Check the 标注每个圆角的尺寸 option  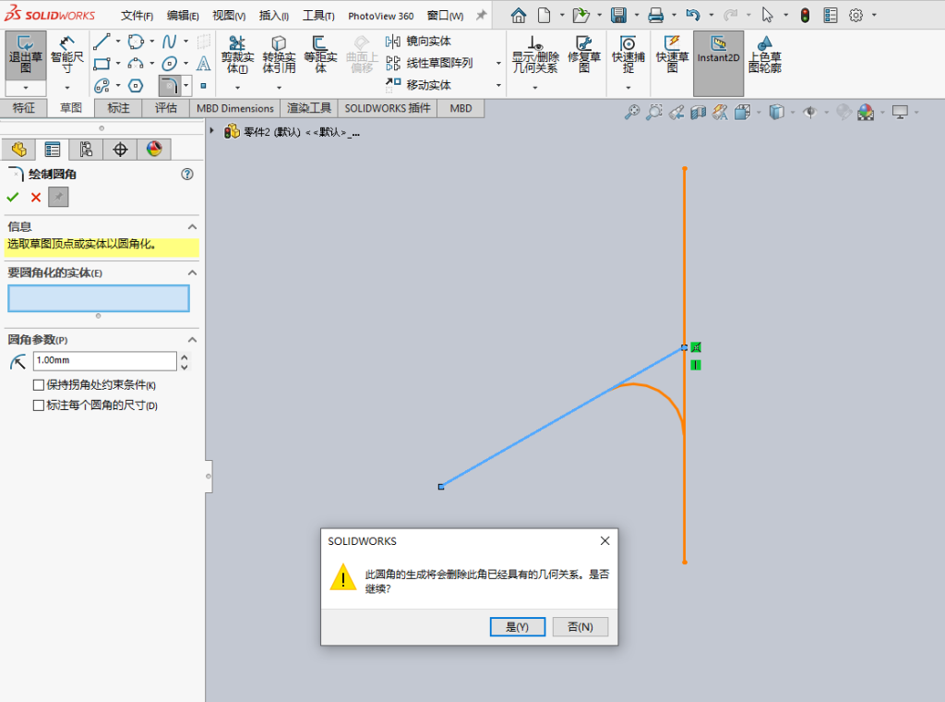(x=39, y=405)
